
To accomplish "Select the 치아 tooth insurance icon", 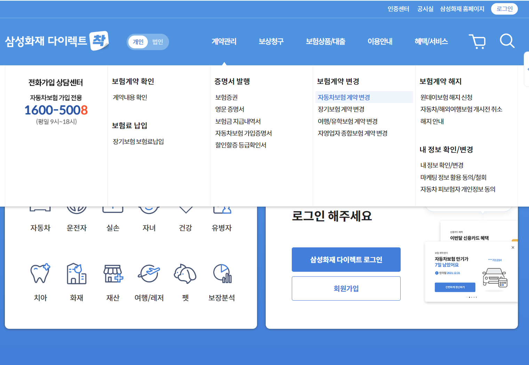I will [x=40, y=273].
